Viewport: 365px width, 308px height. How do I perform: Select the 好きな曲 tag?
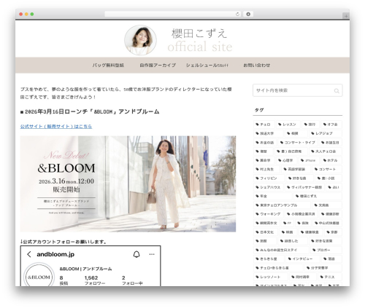[299, 178]
